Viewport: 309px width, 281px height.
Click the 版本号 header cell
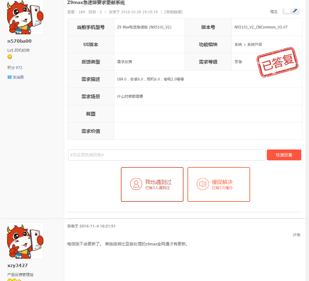tap(208, 27)
